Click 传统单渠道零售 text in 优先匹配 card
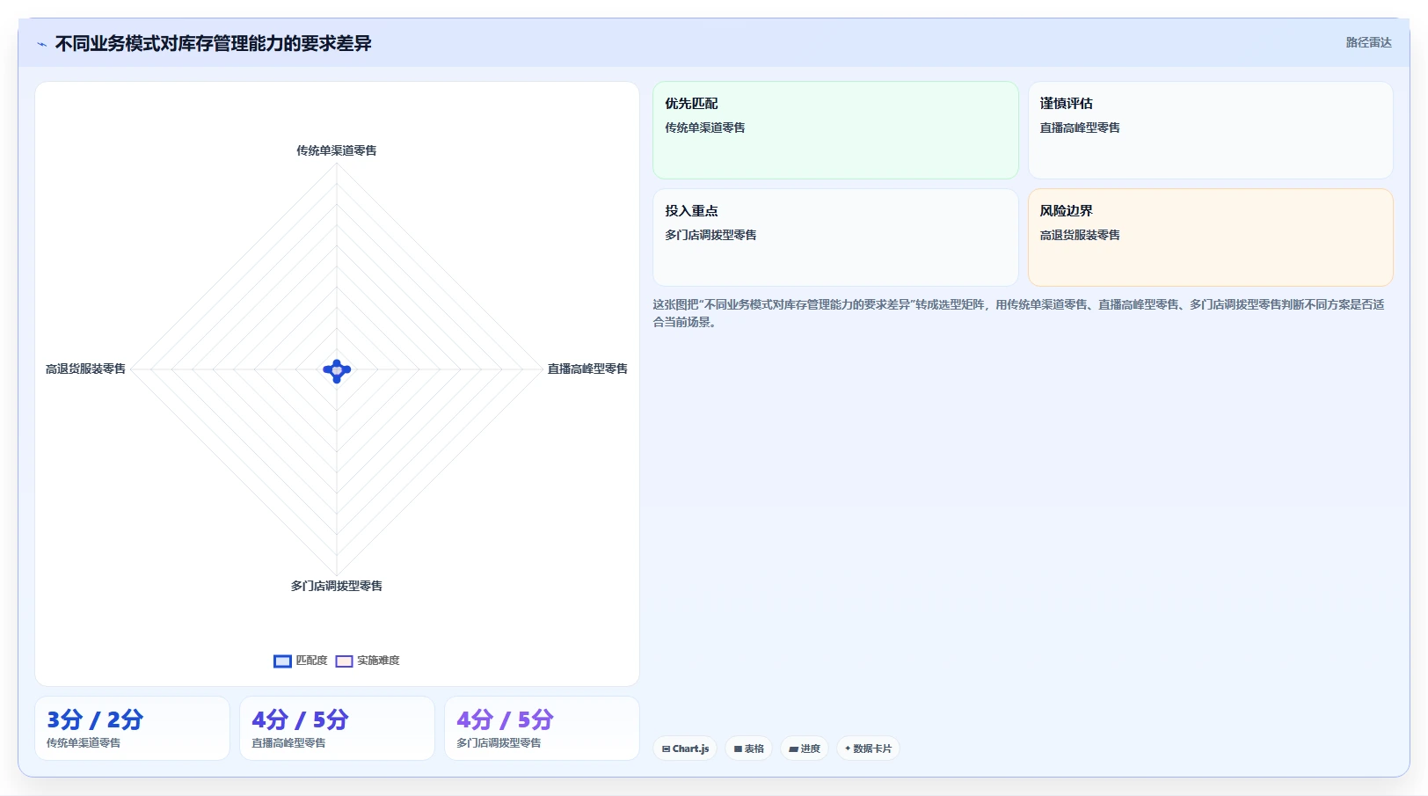Viewport: 1428px width, 796px height. click(x=705, y=128)
